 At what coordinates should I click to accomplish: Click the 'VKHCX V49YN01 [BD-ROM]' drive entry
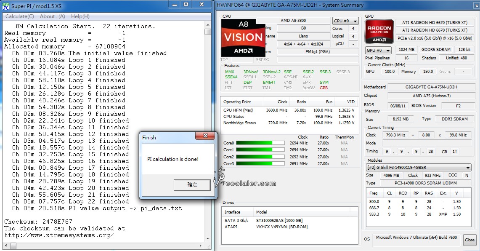282,227
